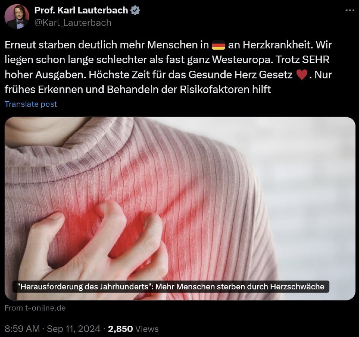Translate the post
Viewport: 359px width, 337px height.
pyautogui.click(x=31, y=104)
